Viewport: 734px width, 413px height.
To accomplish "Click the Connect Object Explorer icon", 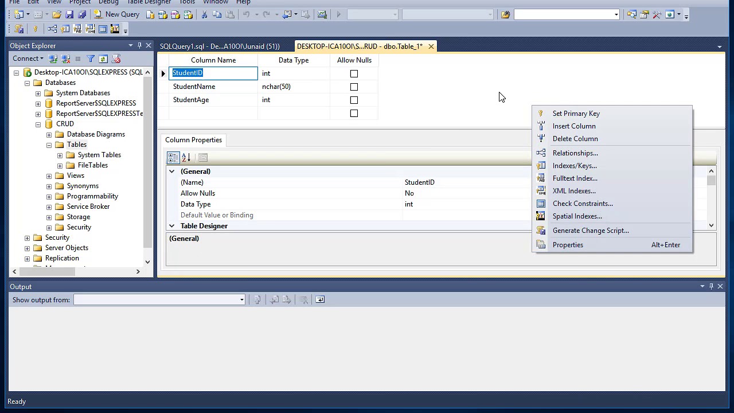I will point(53,59).
